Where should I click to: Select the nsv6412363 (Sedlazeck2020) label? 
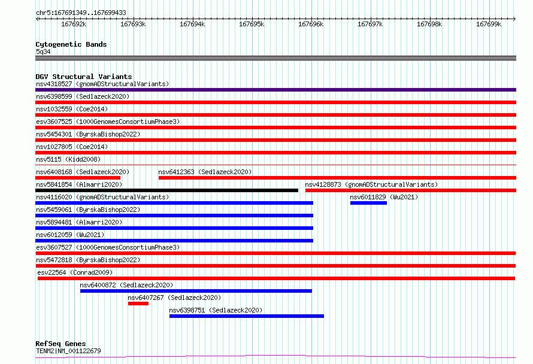[x=205, y=172]
